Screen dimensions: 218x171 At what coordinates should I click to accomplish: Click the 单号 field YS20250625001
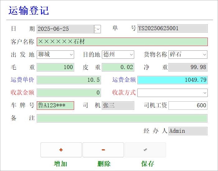tap(173, 29)
